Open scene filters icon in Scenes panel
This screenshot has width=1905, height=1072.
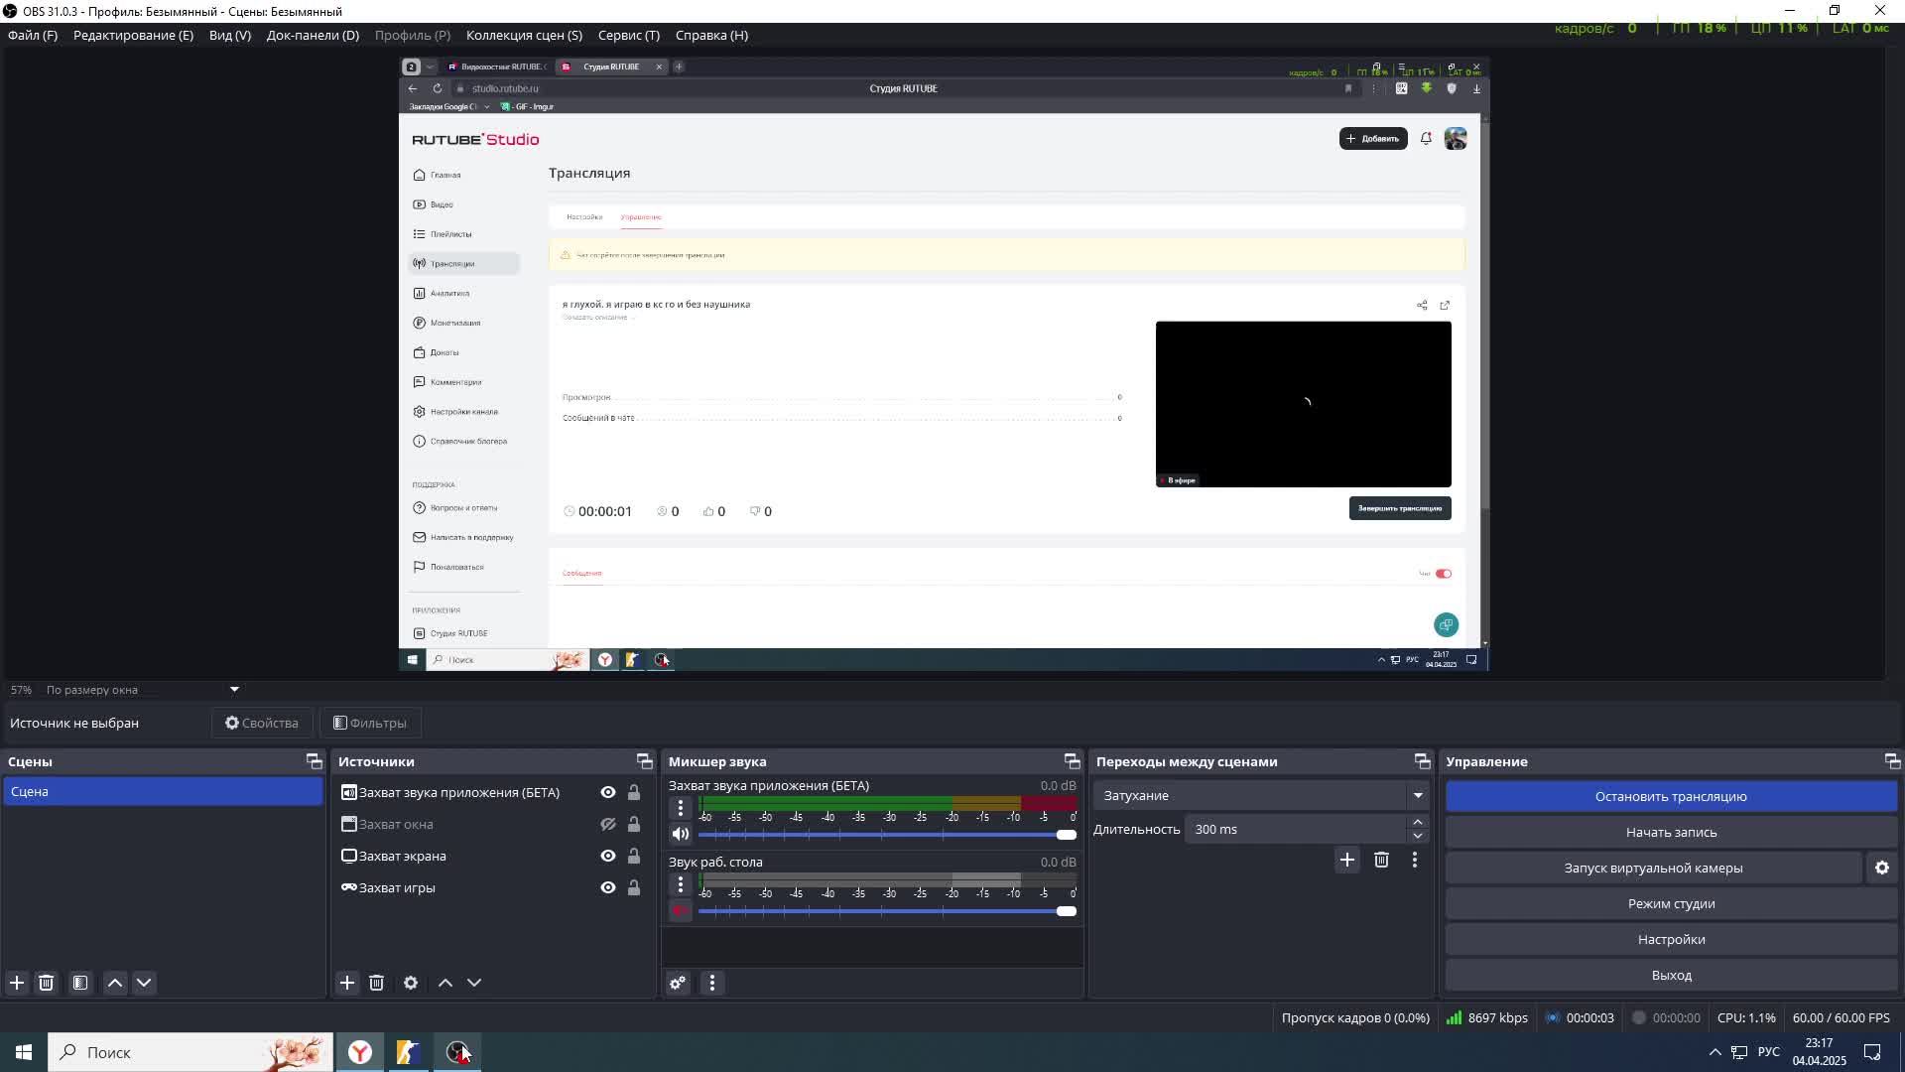click(80, 983)
